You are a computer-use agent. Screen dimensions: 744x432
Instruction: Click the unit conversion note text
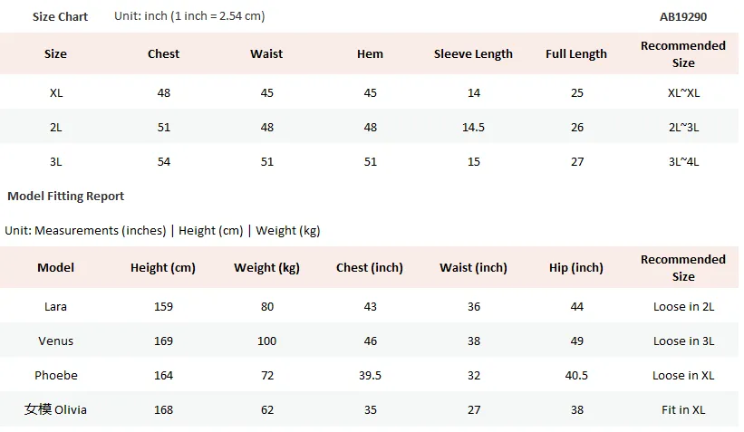pos(189,16)
